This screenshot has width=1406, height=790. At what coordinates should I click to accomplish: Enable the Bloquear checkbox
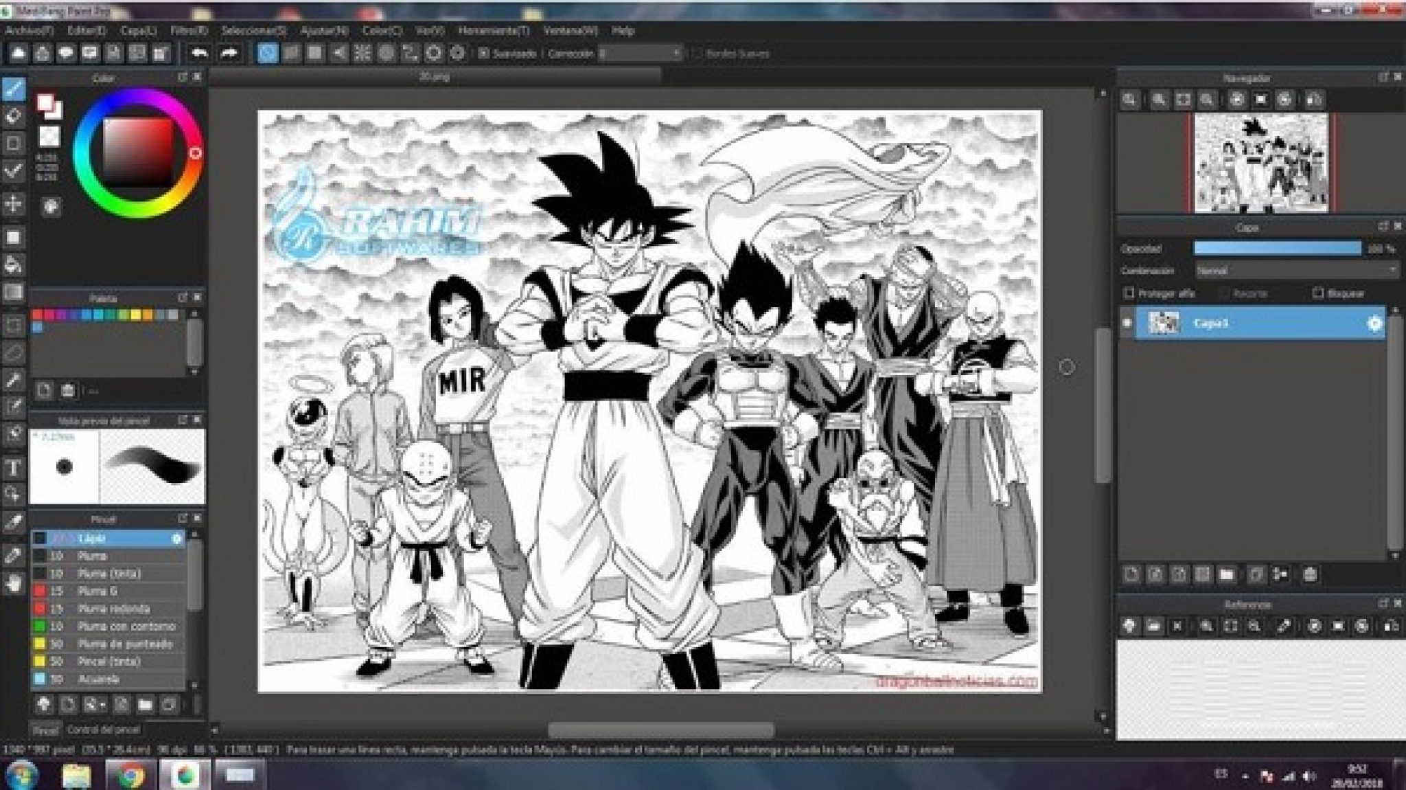click(x=1317, y=293)
